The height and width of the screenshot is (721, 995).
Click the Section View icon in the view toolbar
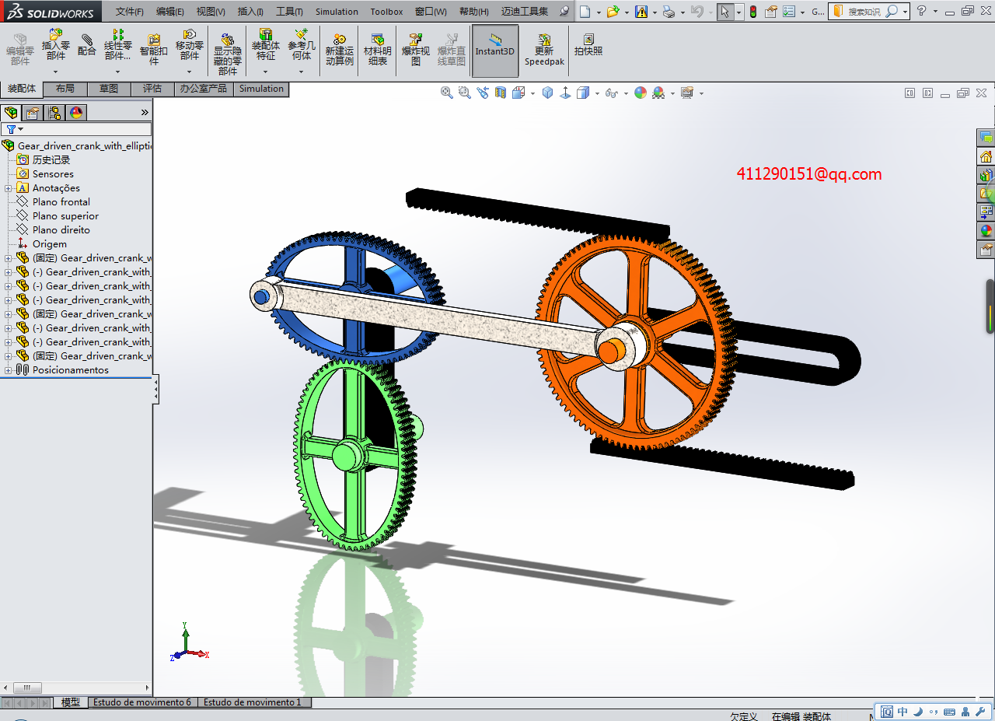click(x=500, y=93)
